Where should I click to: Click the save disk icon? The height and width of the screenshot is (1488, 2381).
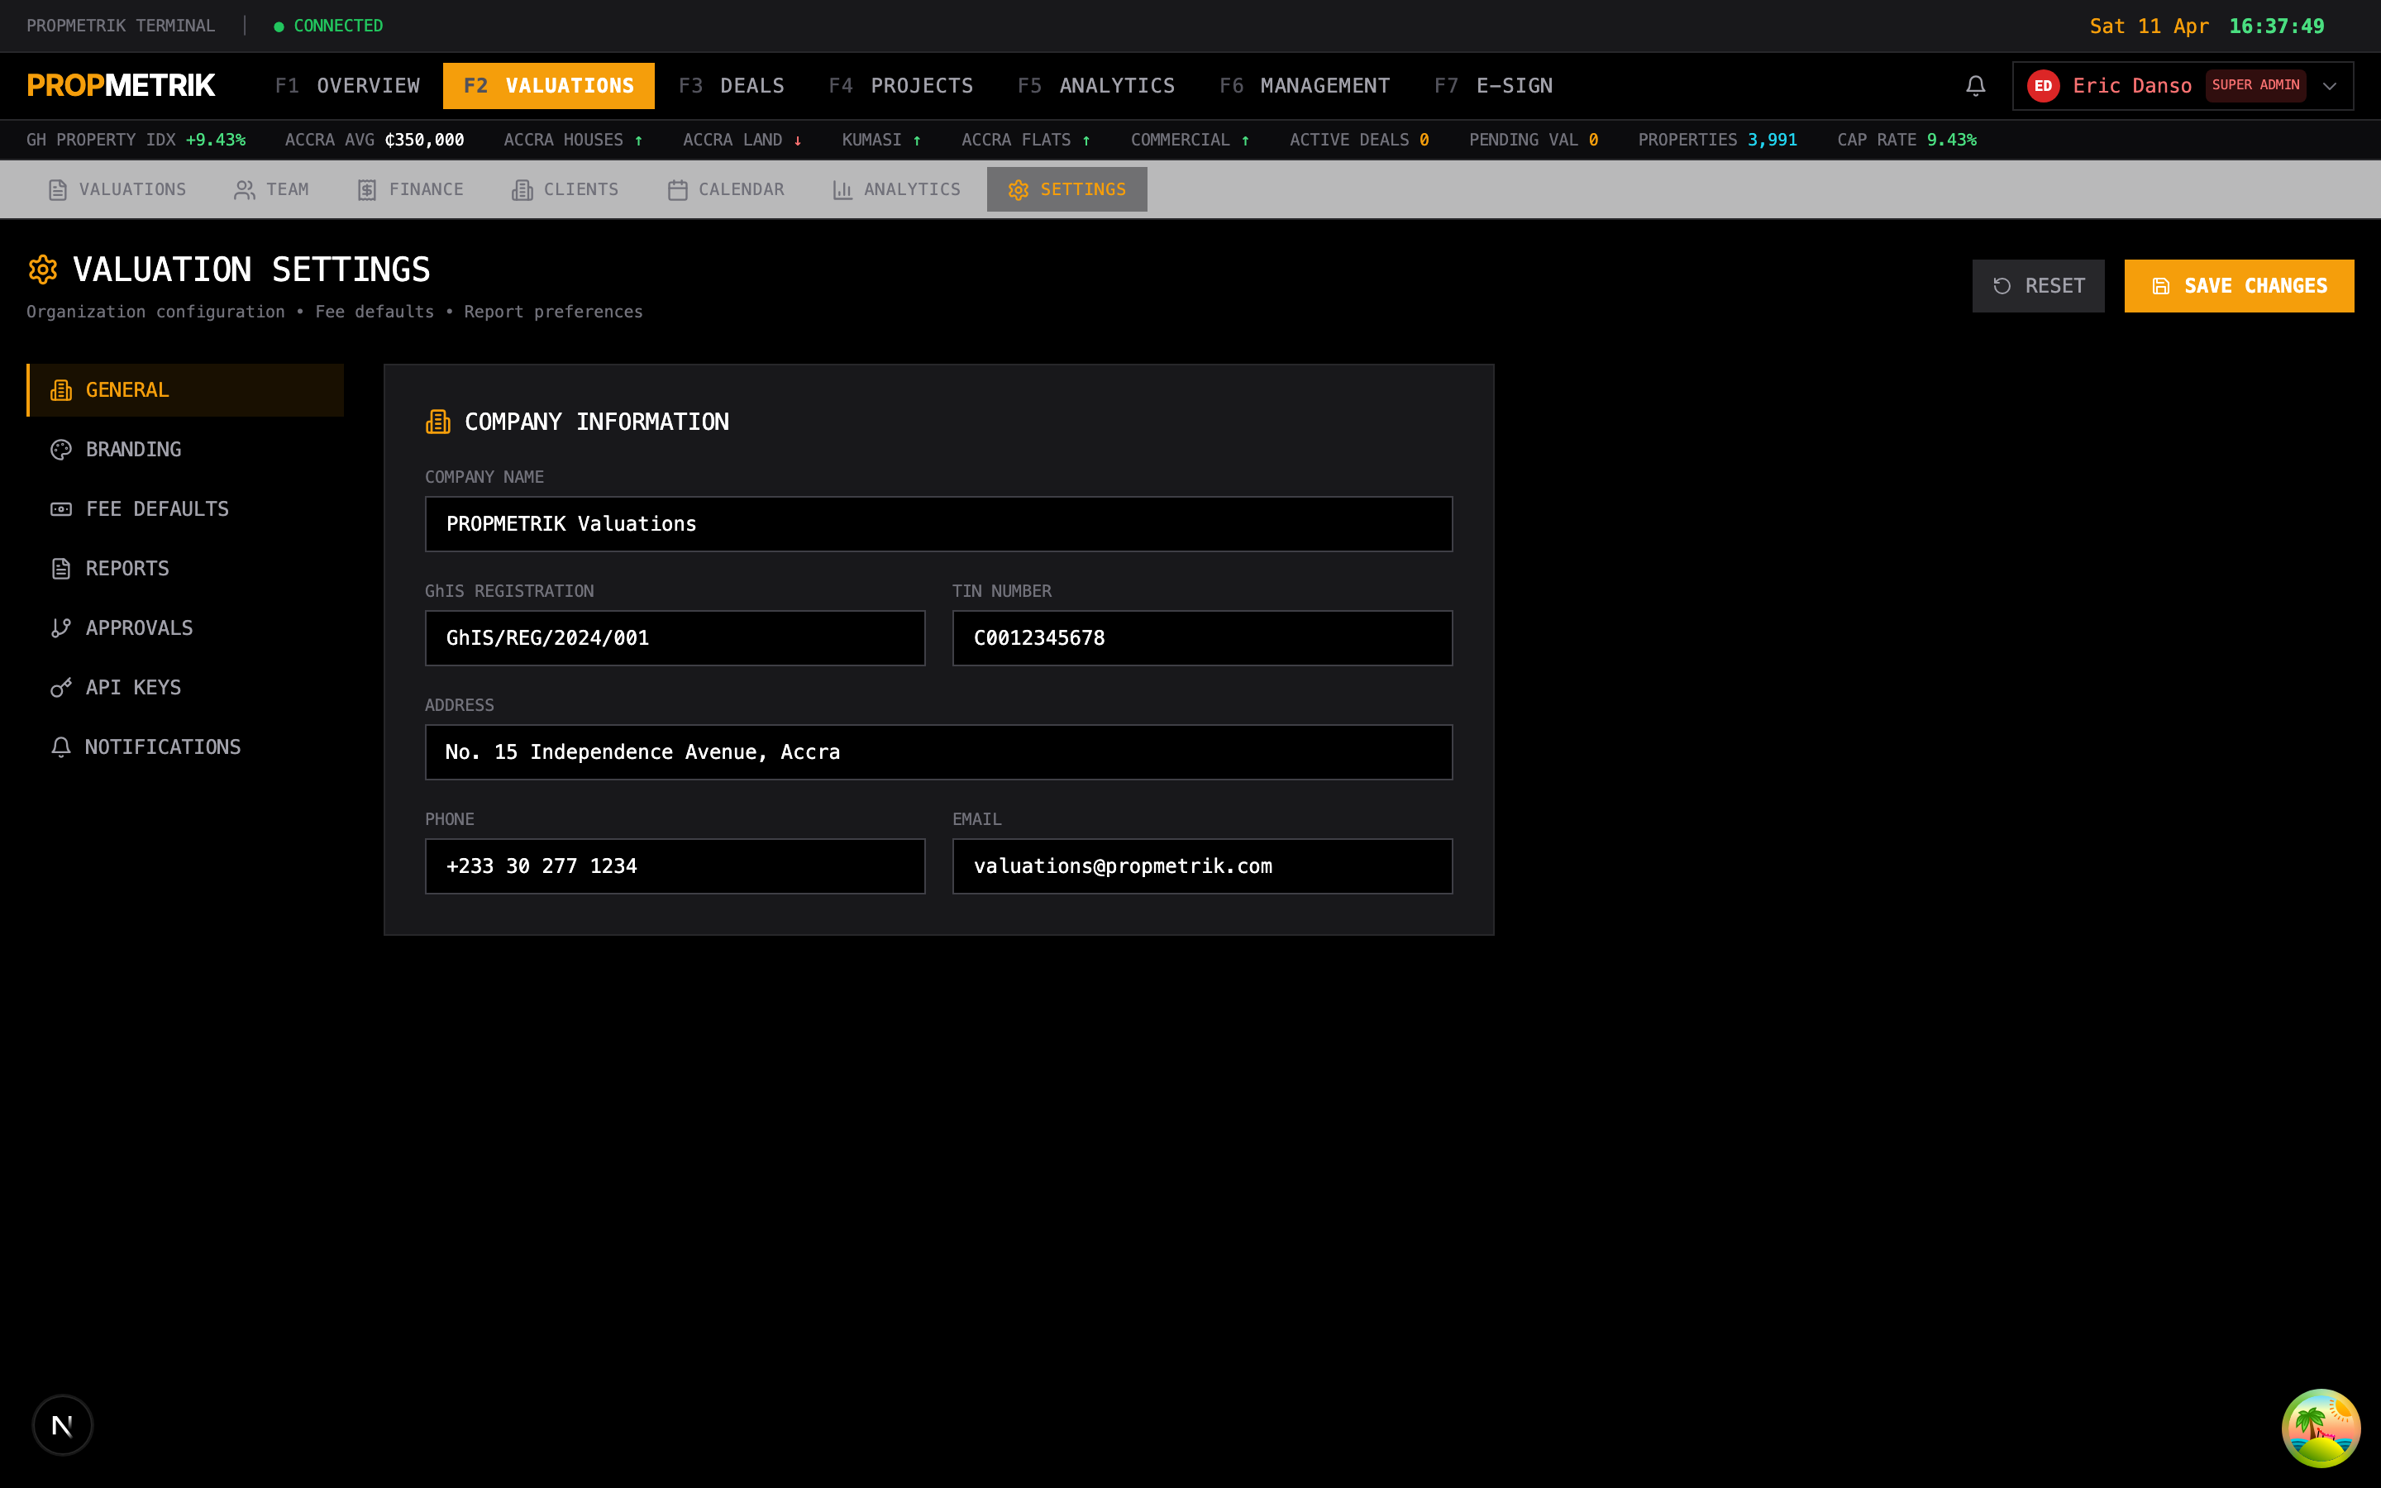click(2160, 286)
